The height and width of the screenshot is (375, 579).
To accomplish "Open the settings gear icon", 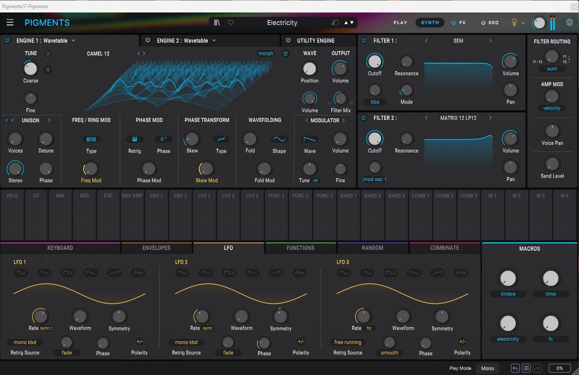I will tap(569, 23).
